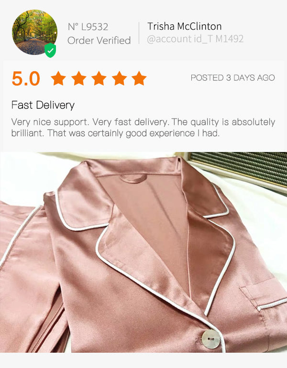This screenshot has width=287, height=368.
Task: Click the fourth orange star
Action: click(119, 78)
